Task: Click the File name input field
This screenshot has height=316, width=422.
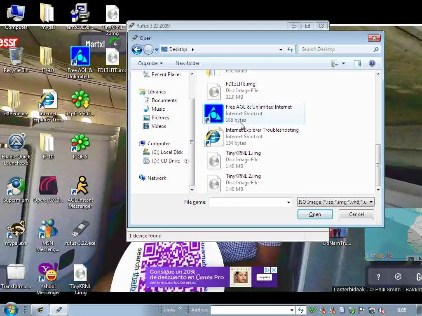Action: click(247, 202)
